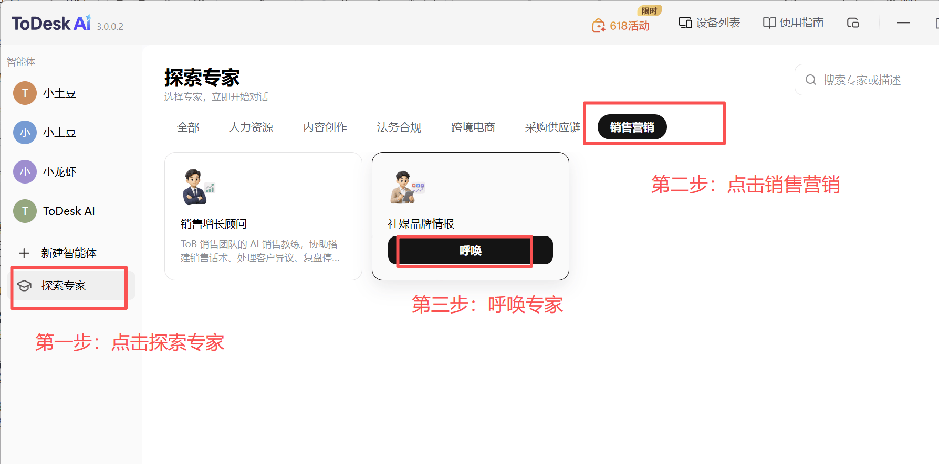Select the purple 小龙虾 agent avatar

25,172
